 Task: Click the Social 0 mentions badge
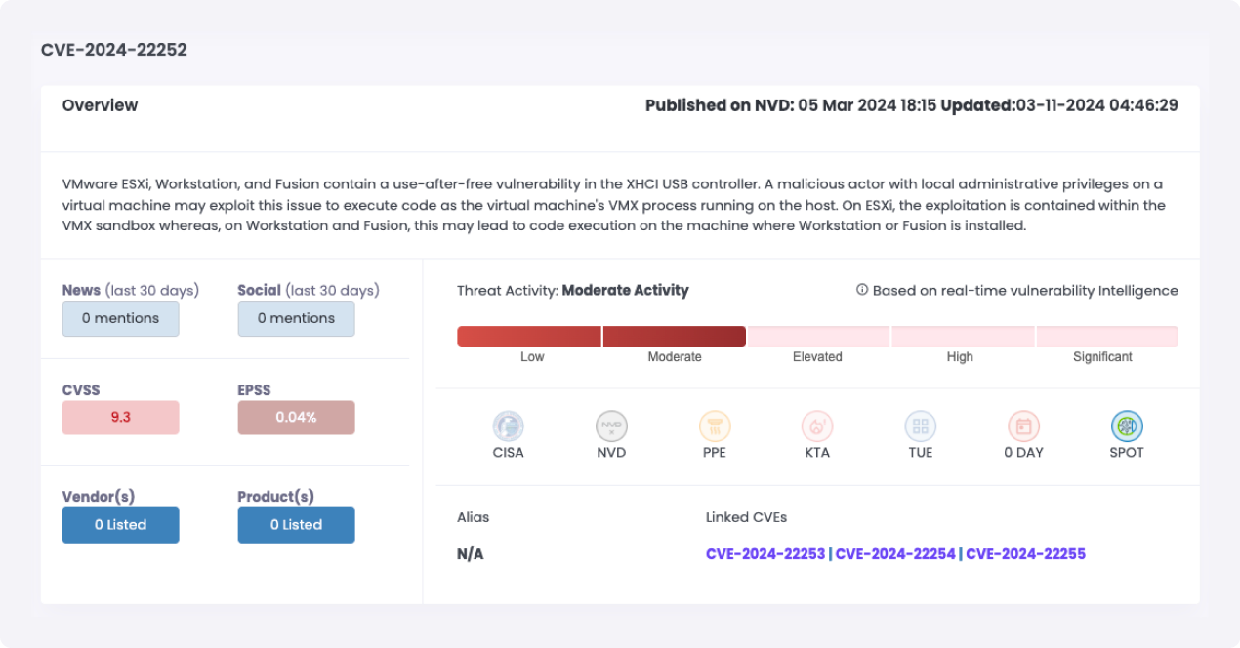point(296,318)
